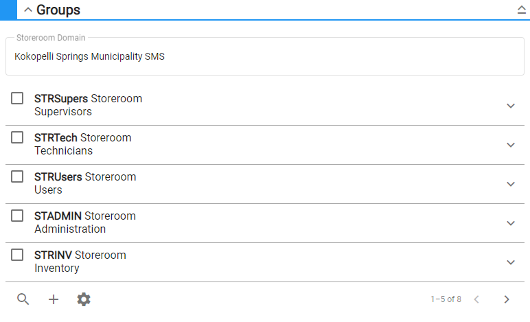Go to the previous page of groups
Image resolution: width=530 pixels, height=322 pixels.
point(476,299)
